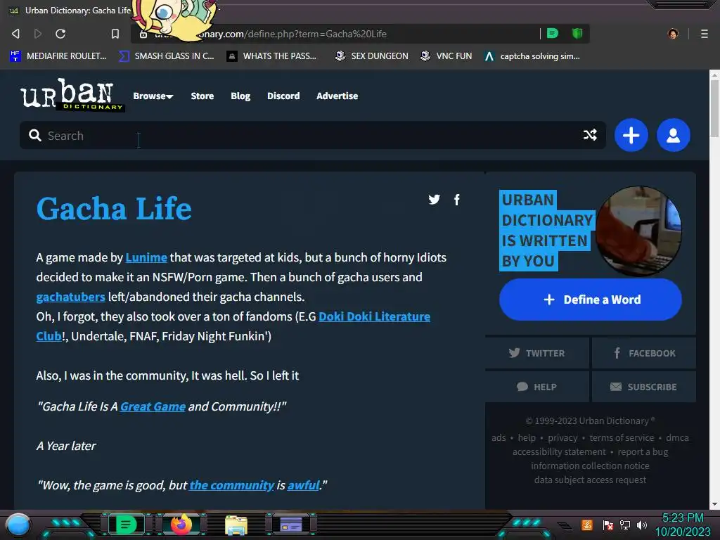Viewport: 720px width, 540px height.
Task: Click the browser forward arrow
Action: [38, 34]
